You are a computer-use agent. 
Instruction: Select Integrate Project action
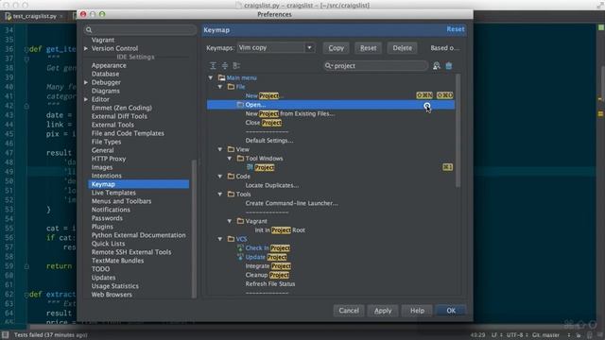point(268,266)
